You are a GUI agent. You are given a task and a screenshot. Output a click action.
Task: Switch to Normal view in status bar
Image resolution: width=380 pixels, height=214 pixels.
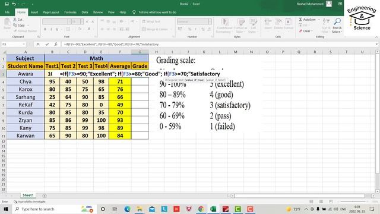click(x=311, y=202)
